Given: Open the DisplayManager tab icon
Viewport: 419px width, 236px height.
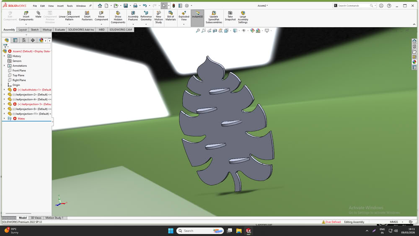Looking at the screenshot, I should (41, 40).
